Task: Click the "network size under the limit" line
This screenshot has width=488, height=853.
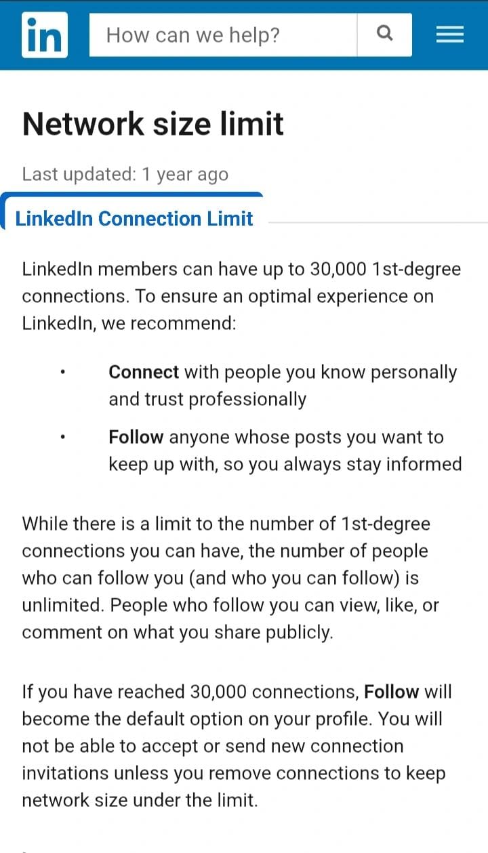Action: pyautogui.click(x=140, y=800)
